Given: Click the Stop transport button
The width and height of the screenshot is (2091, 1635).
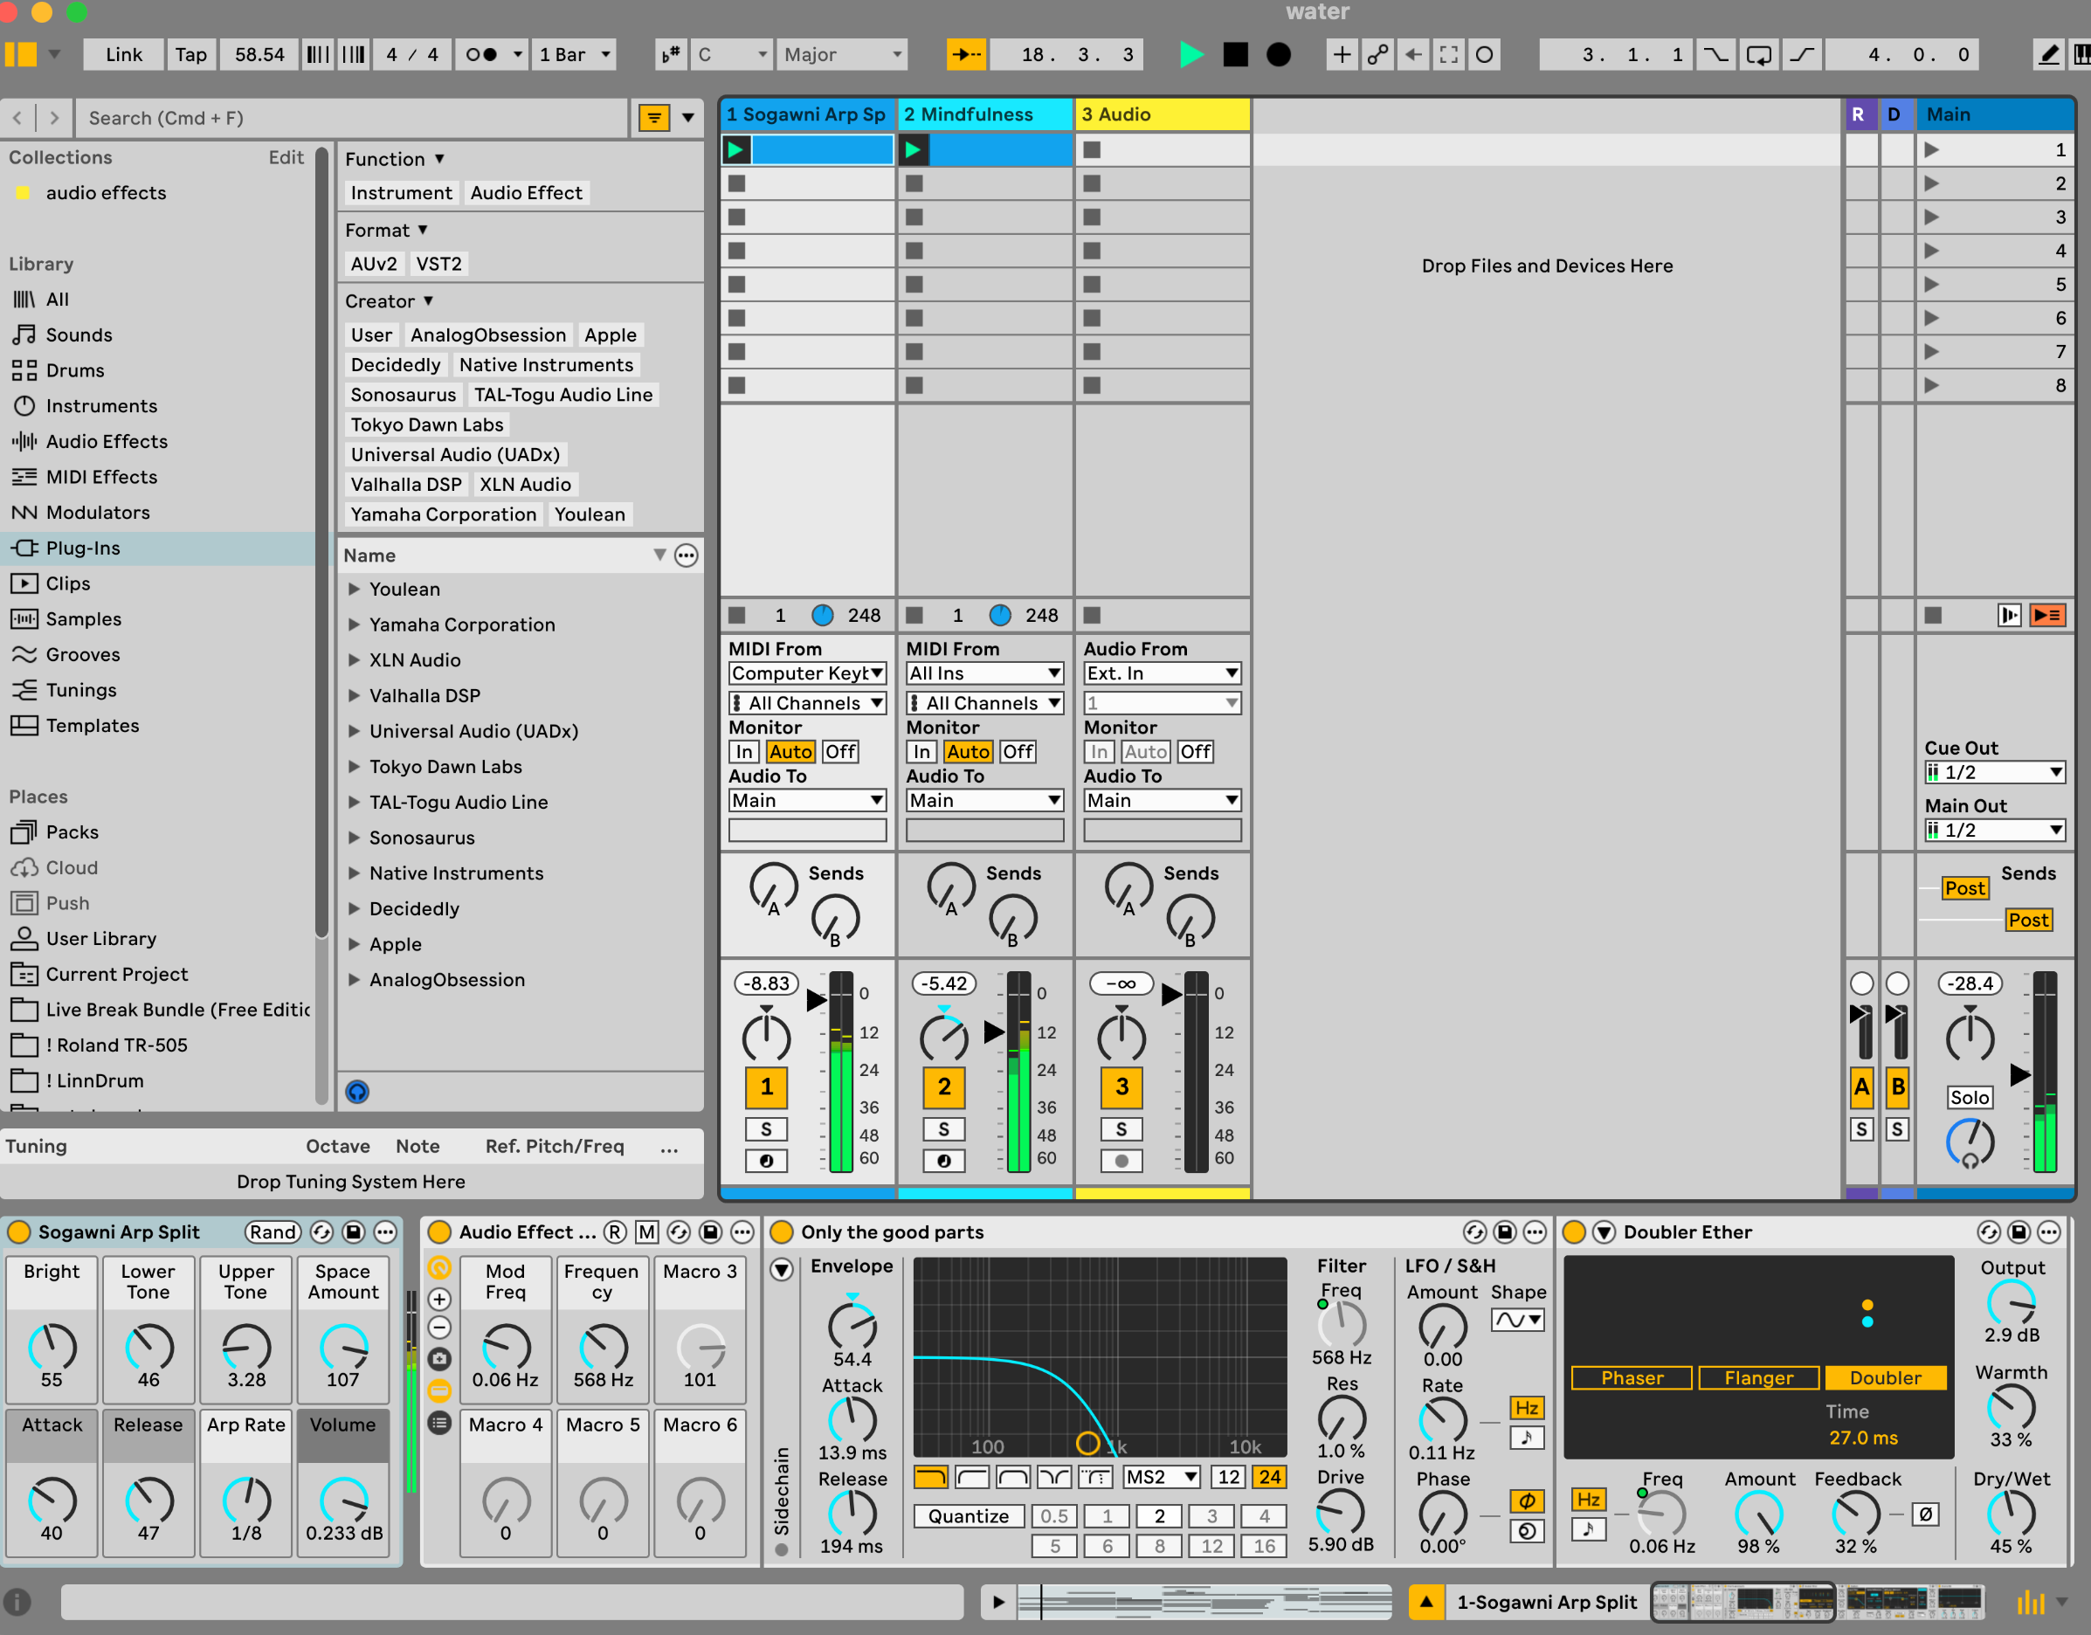Looking at the screenshot, I should click(x=1235, y=54).
